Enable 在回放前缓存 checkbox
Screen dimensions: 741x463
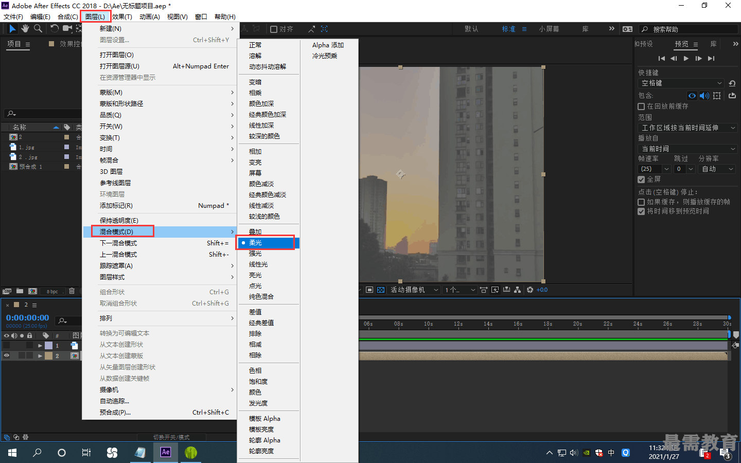[641, 106]
